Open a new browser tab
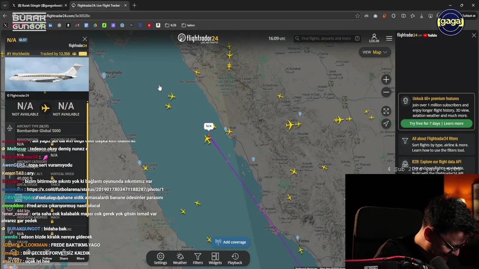The width and height of the screenshot is (479, 269). tap(134, 5)
